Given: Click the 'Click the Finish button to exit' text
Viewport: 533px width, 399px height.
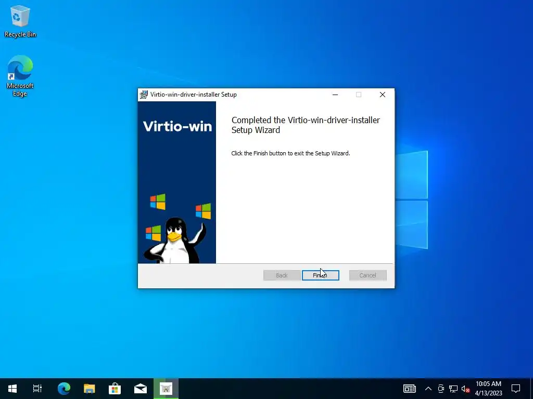Looking at the screenshot, I should [290, 153].
